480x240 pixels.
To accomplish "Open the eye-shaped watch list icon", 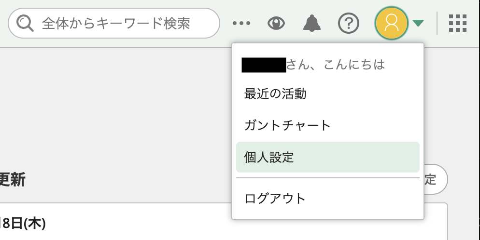I will (x=276, y=23).
